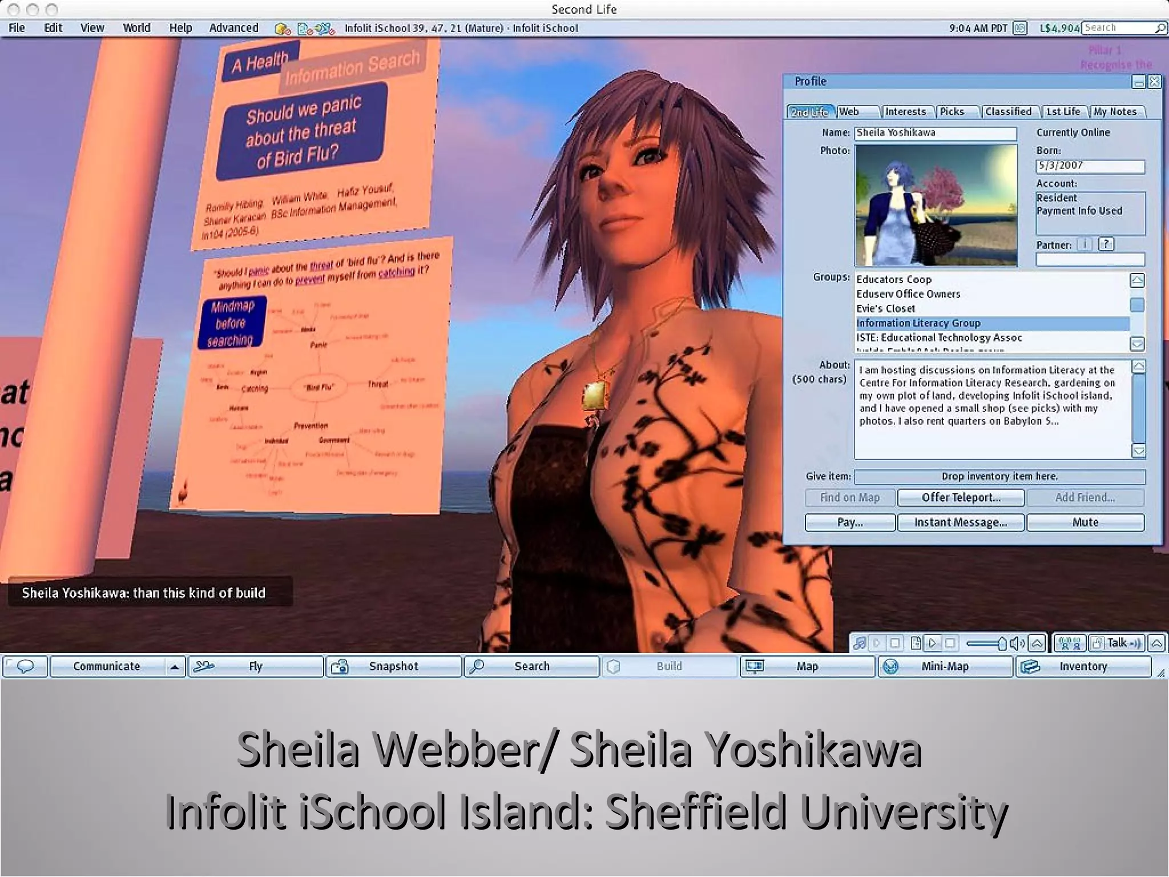Click the Mute button in Profile

tap(1086, 522)
